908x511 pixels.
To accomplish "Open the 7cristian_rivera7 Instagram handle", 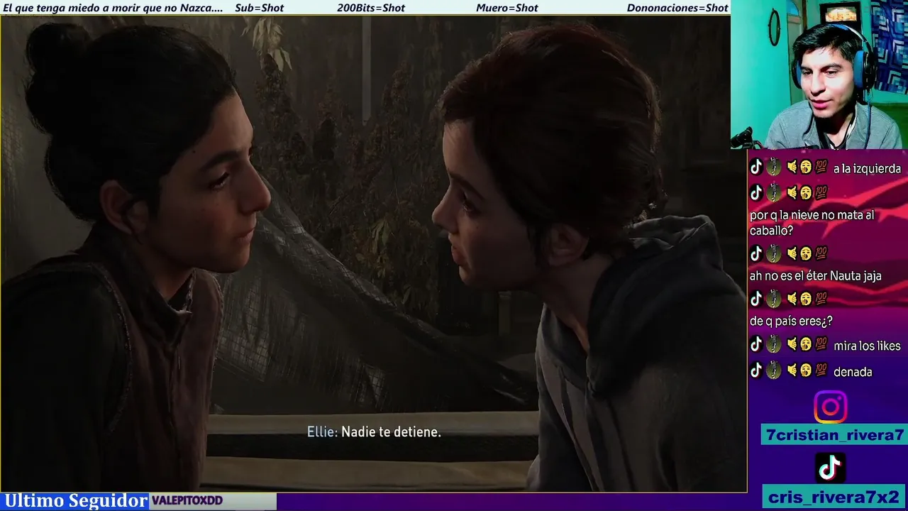I will [835, 435].
